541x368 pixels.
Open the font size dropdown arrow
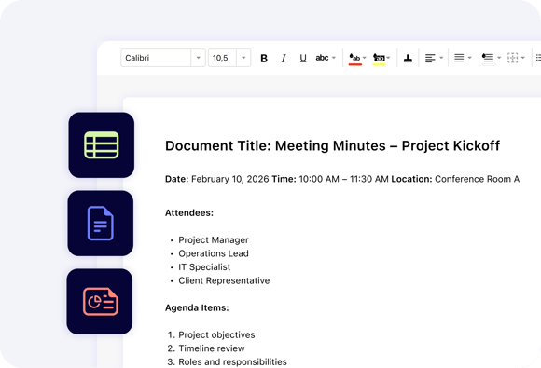243,58
